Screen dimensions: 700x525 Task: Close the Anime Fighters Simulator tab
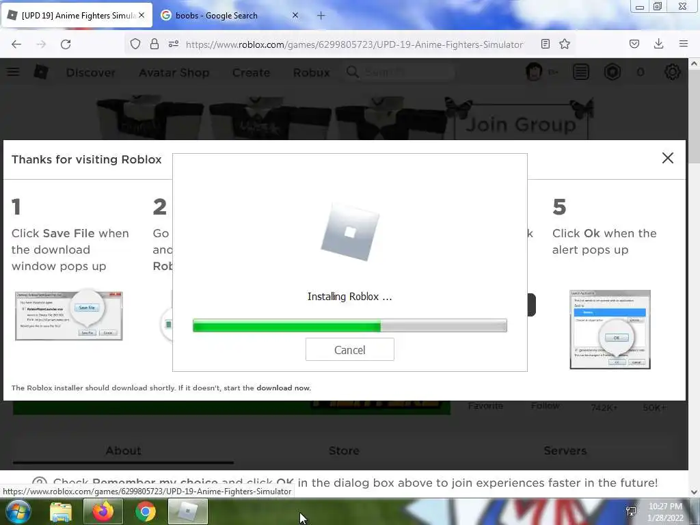[x=142, y=15]
